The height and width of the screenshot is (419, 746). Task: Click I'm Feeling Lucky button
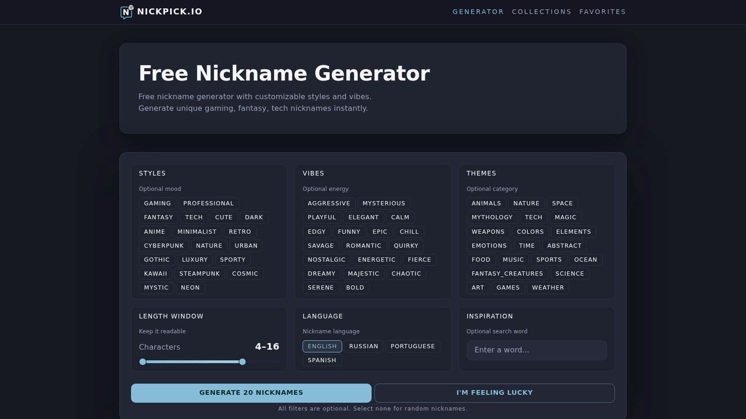coord(495,393)
